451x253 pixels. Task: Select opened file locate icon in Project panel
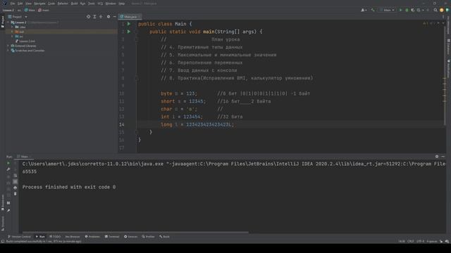pyautogui.click(x=88, y=17)
